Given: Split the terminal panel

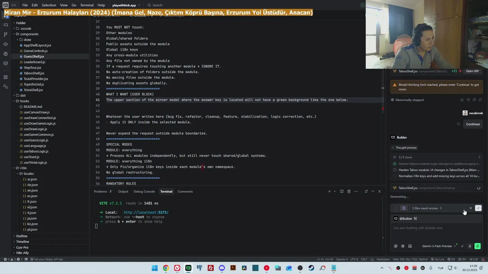Looking at the screenshot, I should pyautogui.click(x=342, y=191).
